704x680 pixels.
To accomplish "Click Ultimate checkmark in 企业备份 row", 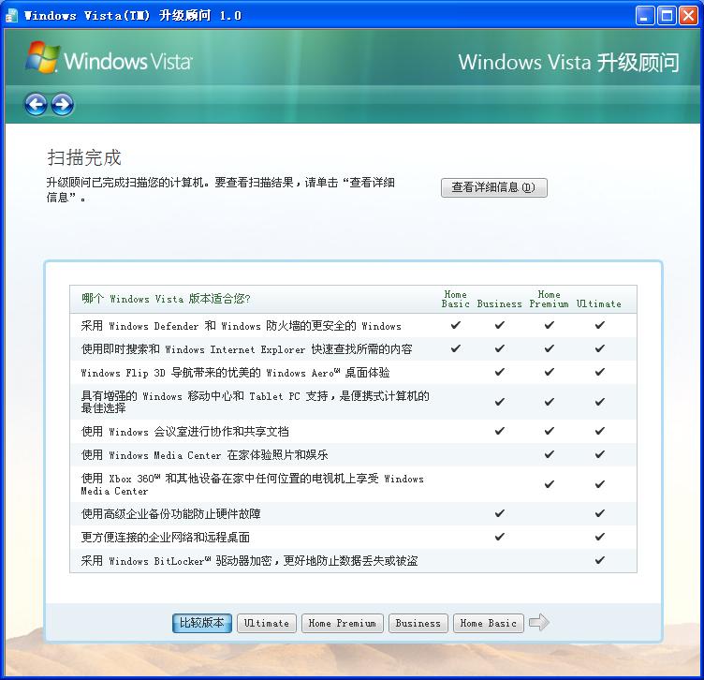I will pos(599,513).
